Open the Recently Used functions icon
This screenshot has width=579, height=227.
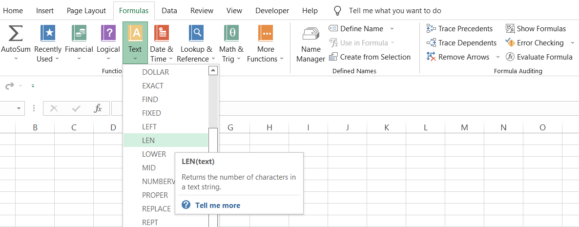coord(48,34)
